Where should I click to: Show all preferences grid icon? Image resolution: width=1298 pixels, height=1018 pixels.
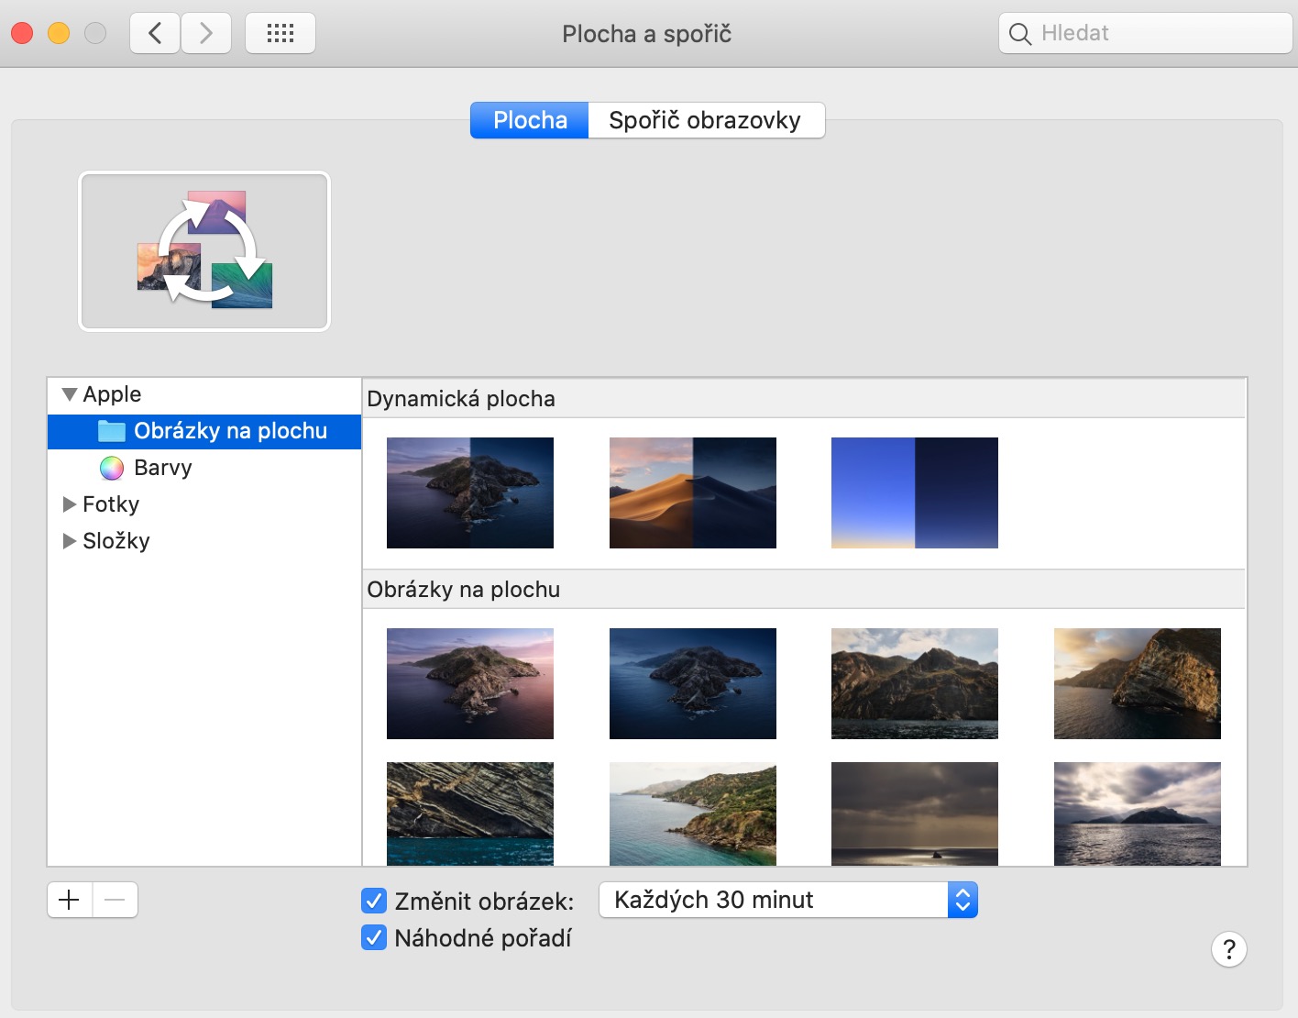pos(280,34)
